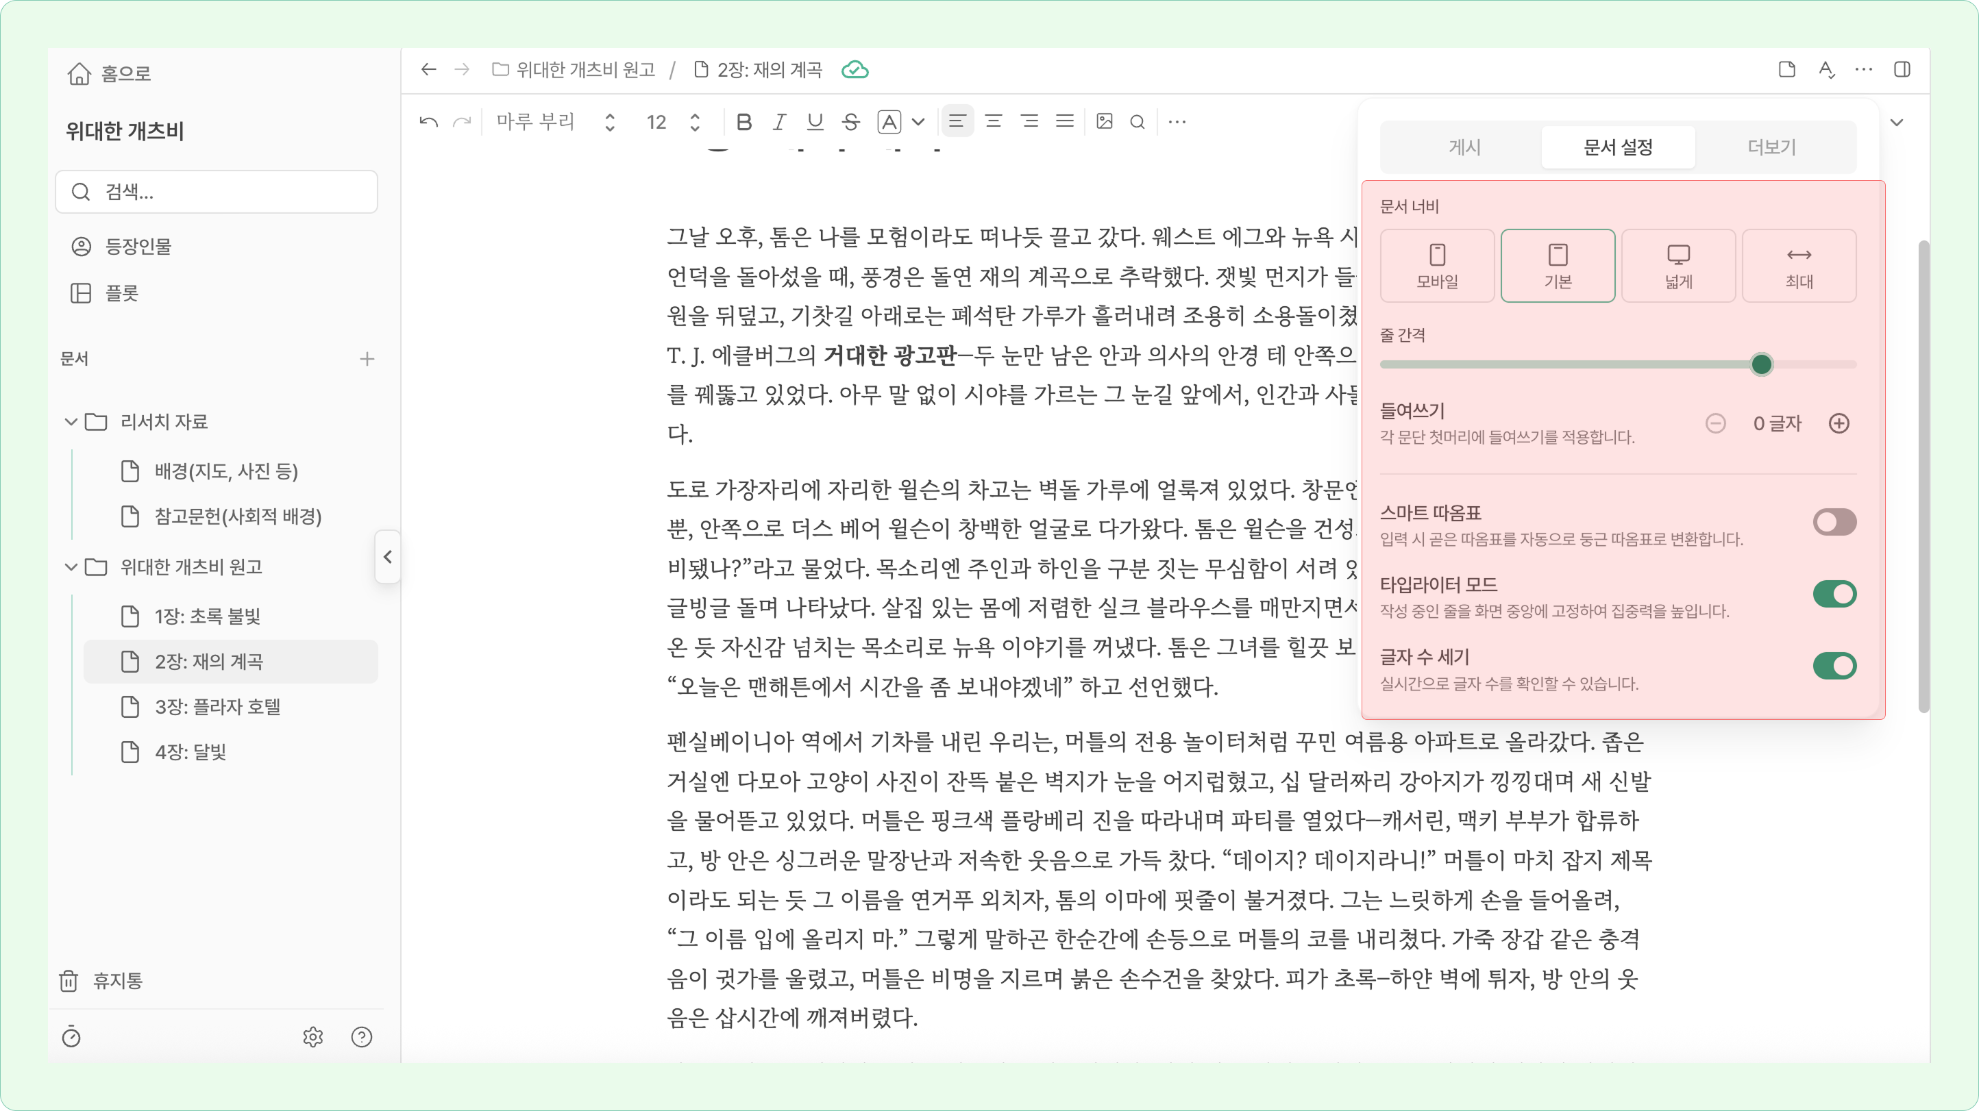This screenshot has height=1111, width=1979.
Task: Select 최대 document width
Action: pos(1799,266)
